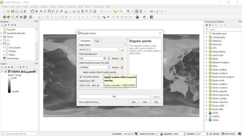Click the 0% progress bar
This screenshot has height=136, width=242.
[x=114, y=97]
